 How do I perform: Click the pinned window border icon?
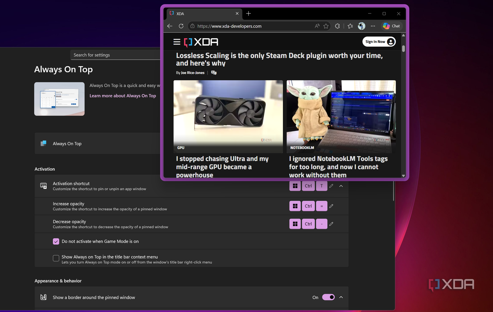pyautogui.click(x=44, y=297)
